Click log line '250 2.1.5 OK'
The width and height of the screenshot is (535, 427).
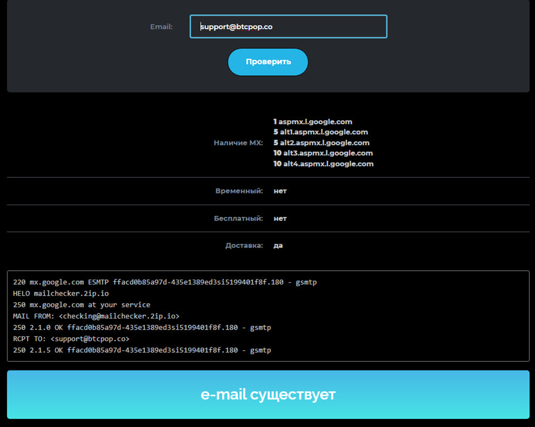(x=142, y=350)
